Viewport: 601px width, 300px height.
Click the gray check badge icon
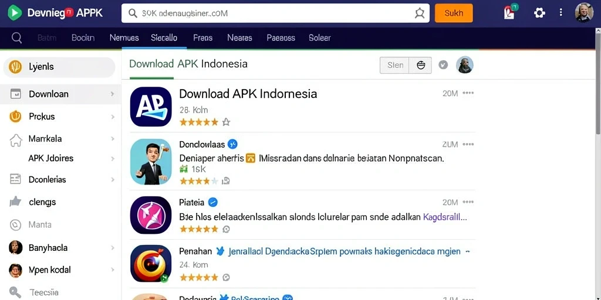(x=443, y=65)
